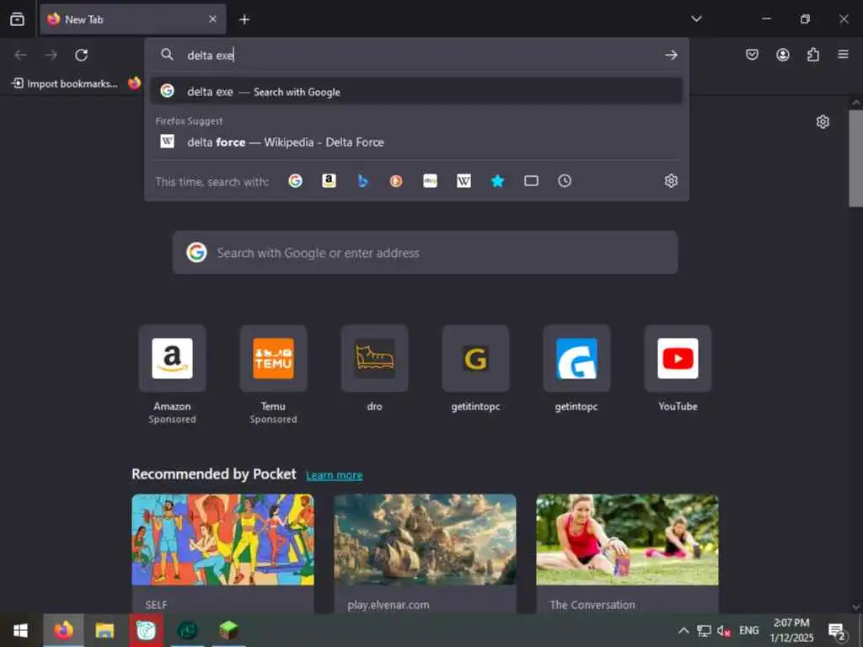Click the Go arrow in address bar

pos(670,55)
